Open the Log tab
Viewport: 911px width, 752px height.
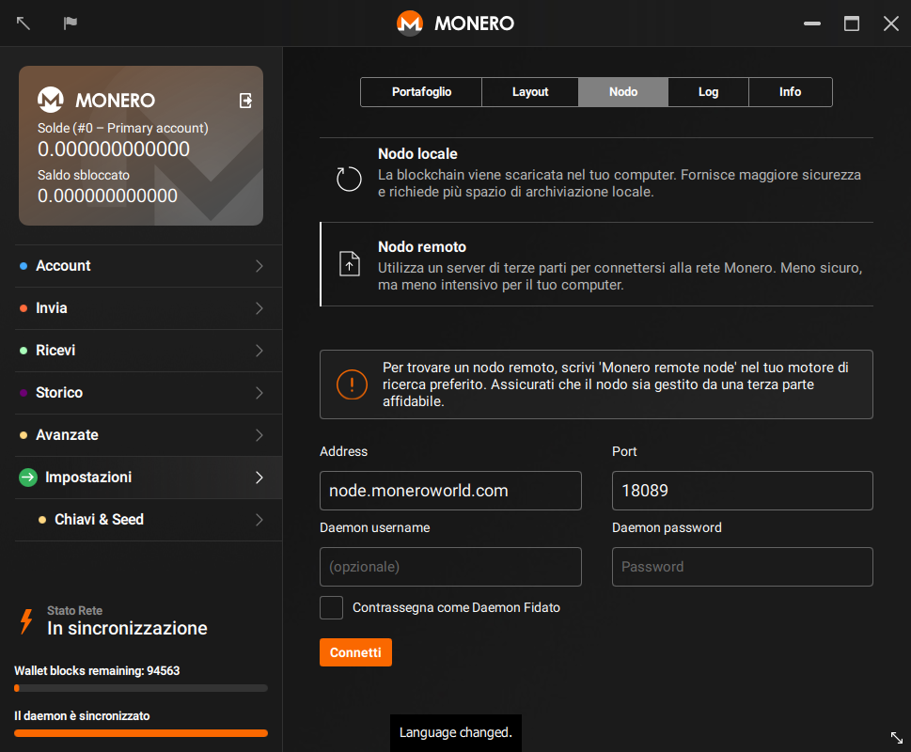click(x=708, y=92)
